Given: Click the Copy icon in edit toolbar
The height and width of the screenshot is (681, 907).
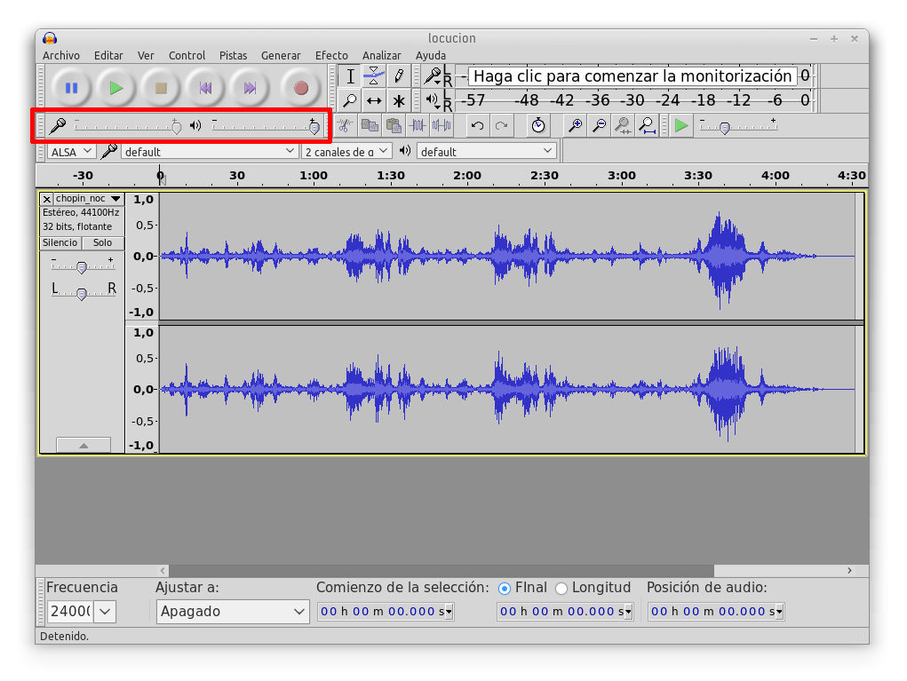Looking at the screenshot, I should pyautogui.click(x=370, y=125).
